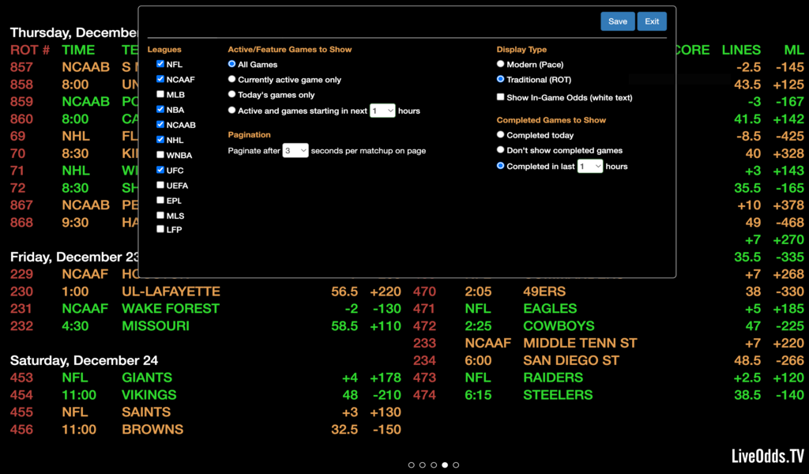Uncheck the NFL league checkbox
This screenshot has width=809, height=474.
point(160,65)
